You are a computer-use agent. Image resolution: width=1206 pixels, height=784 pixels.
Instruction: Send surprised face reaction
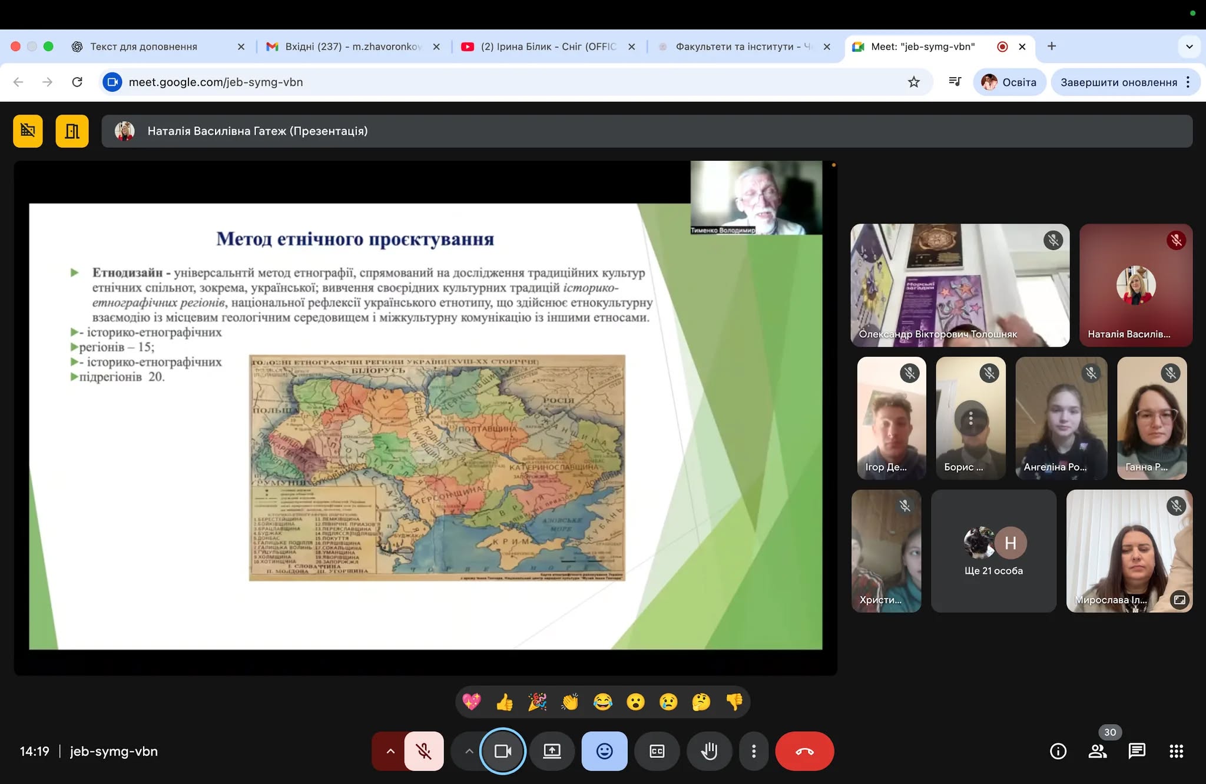pyautogui.click(x=635, y=702)
